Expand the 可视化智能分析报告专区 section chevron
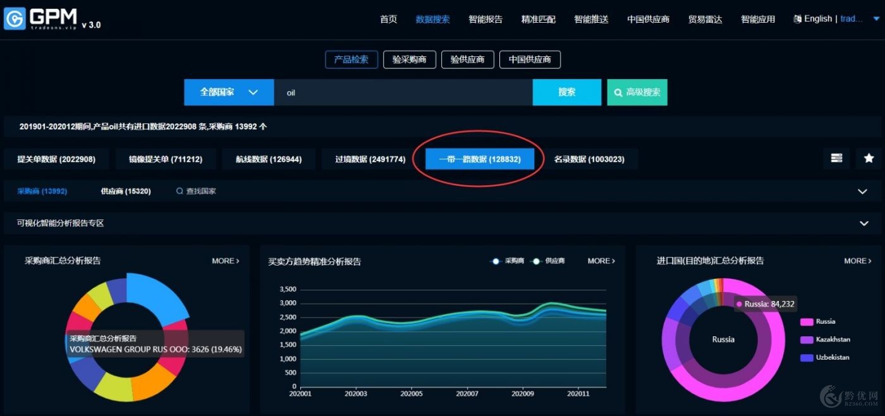 [864, 223]
